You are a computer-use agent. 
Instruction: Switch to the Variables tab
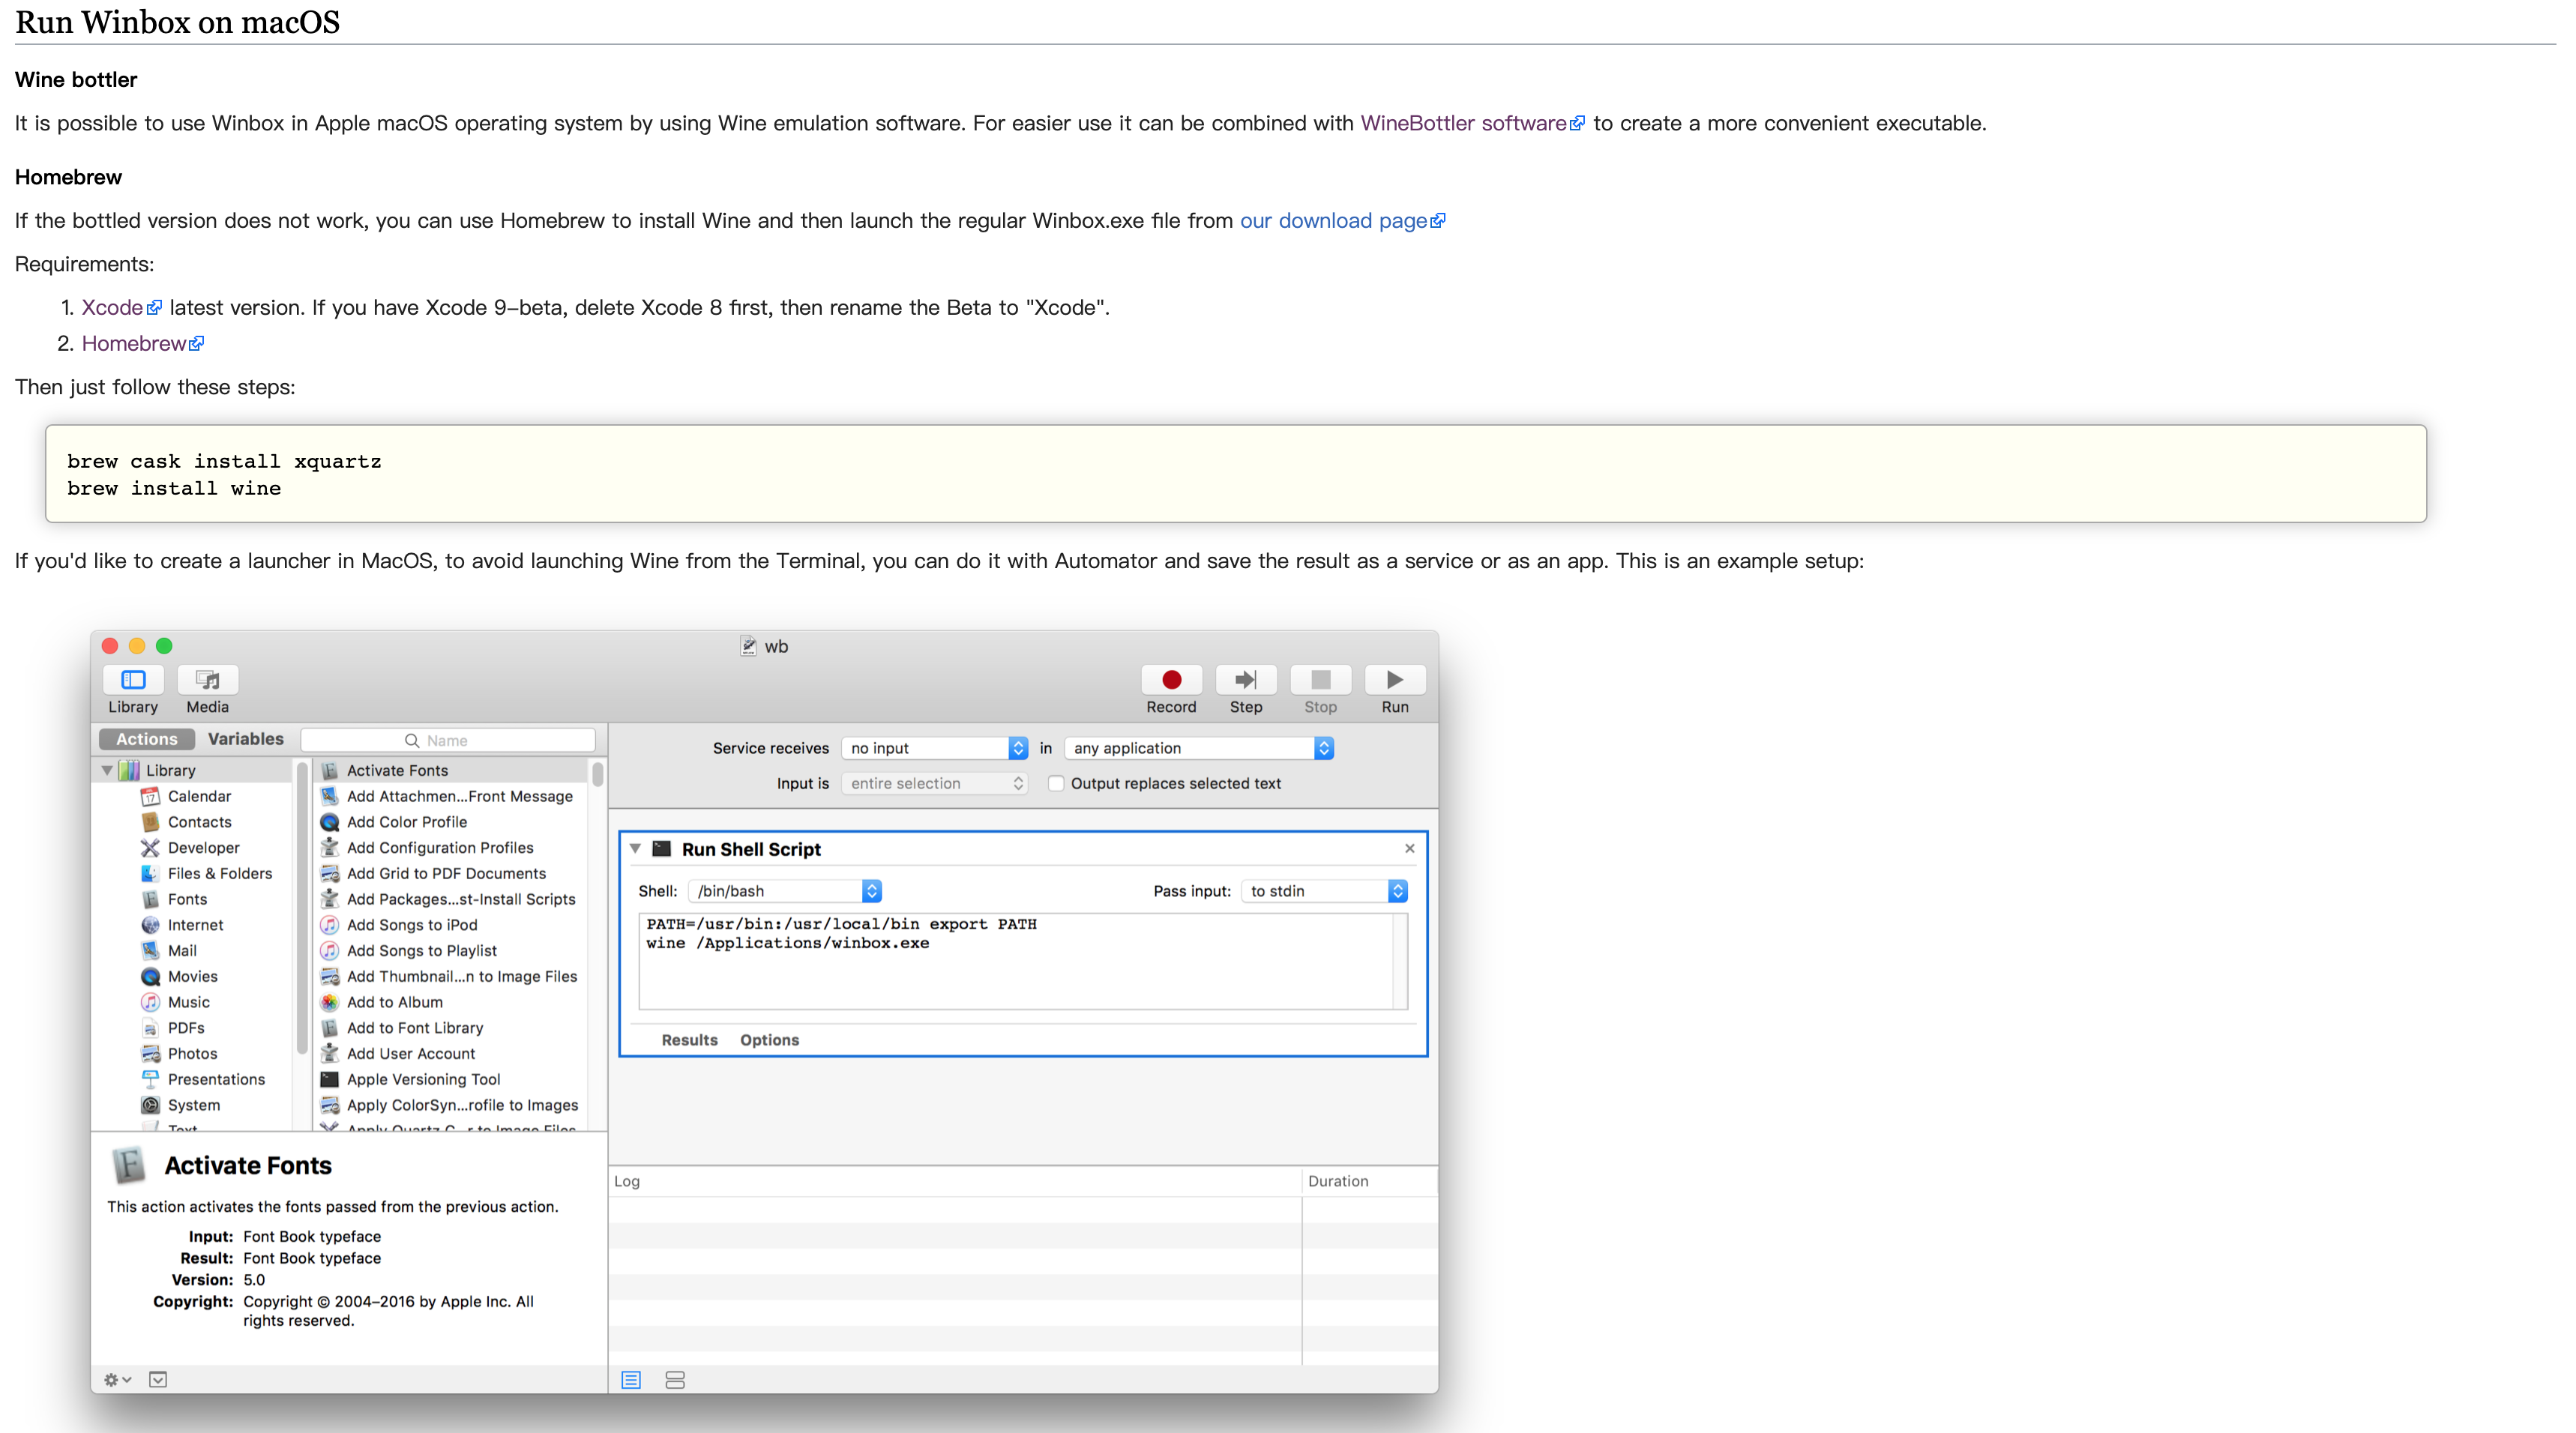(x=245, y=739)
